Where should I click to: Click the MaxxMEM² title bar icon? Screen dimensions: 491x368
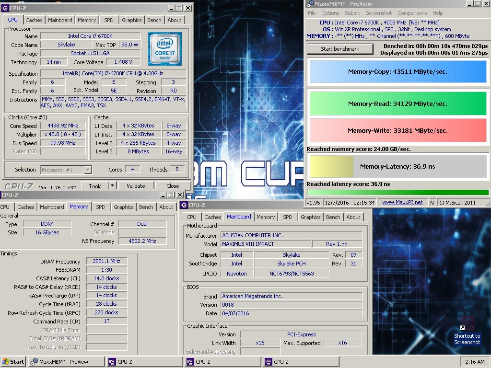[310, 4]
